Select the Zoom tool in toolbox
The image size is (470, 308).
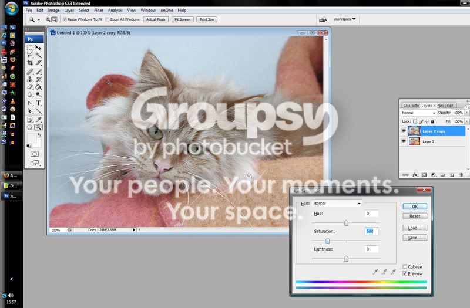pyautogui.click(x=38, y=127)
